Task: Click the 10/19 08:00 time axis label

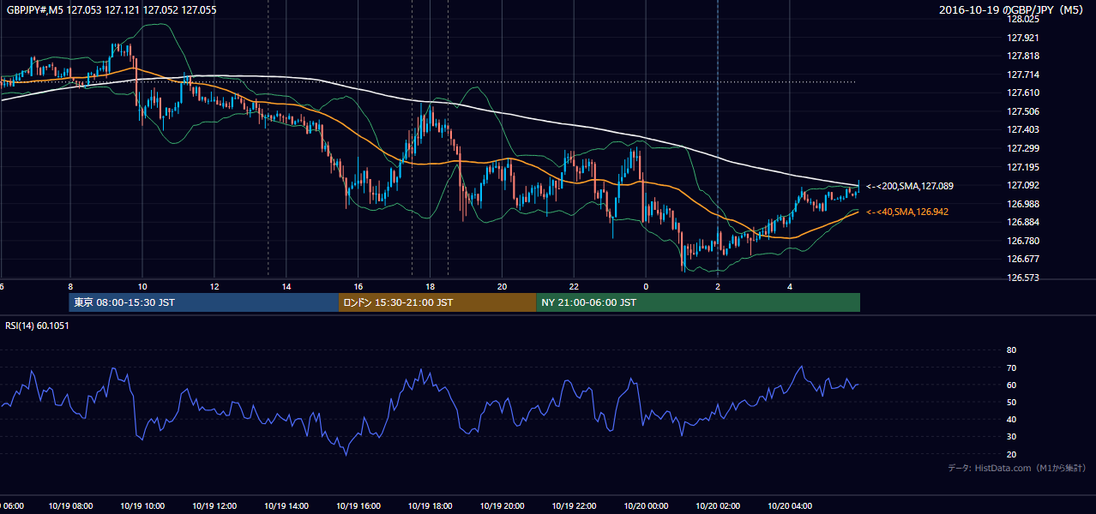Action: (x=69, y=506)
